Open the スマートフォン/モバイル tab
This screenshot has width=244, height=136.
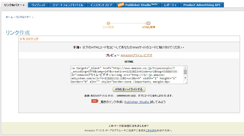point(68,5)
